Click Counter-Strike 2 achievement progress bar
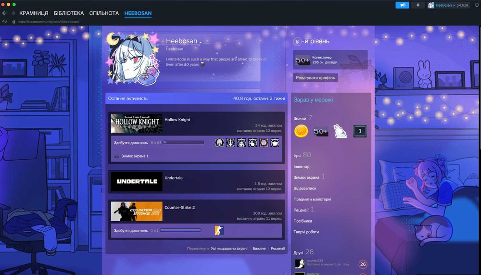 pos(181,230)
